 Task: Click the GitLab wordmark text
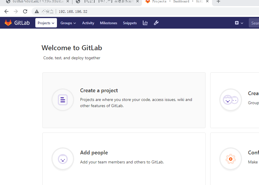pyautogui.click(x=22, y=23)
